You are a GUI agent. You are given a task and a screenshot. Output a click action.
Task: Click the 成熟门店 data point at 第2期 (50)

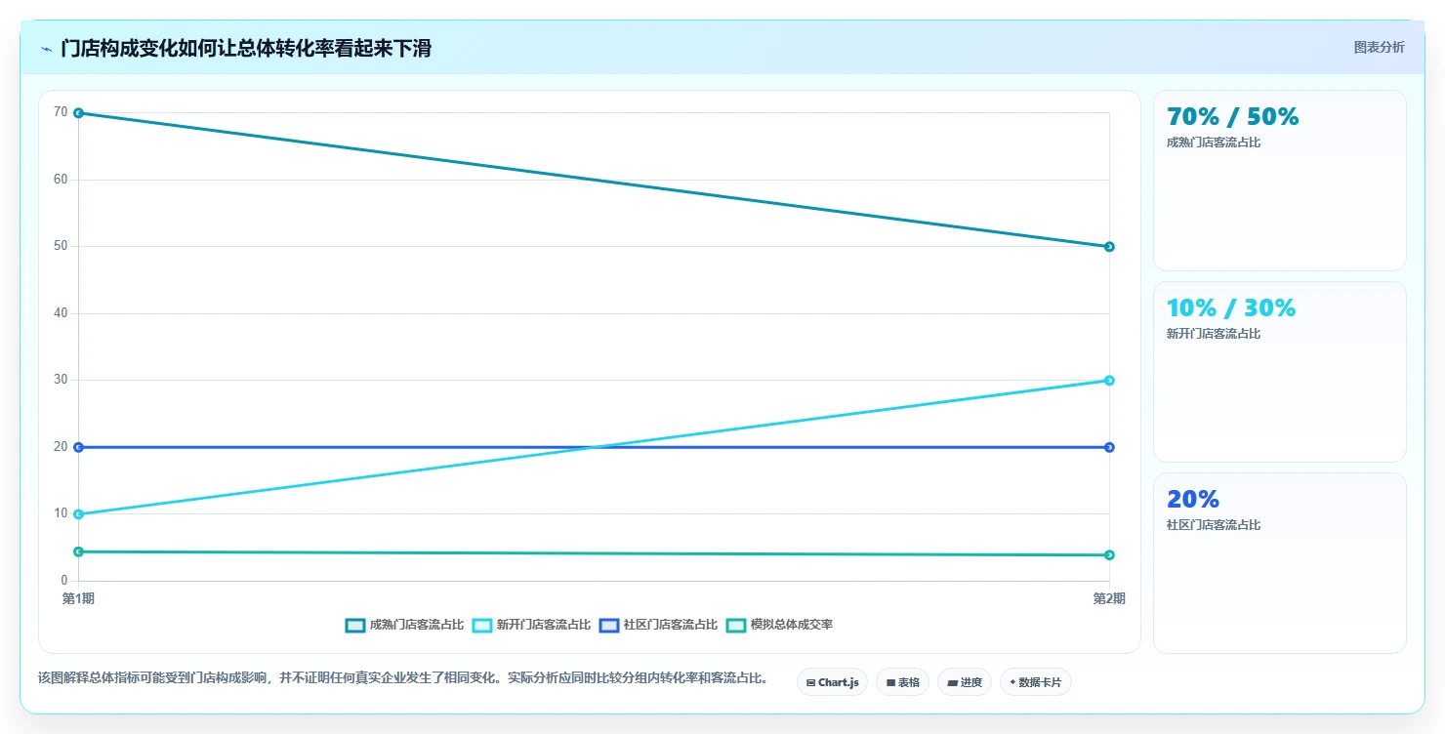(x=1109, y=247)
